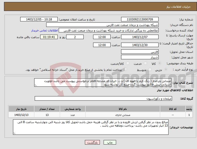Image resolution: width=197 pixels, height=149 pixels.
Task: Click the کد کالا column header
Action: click(173, 109)
